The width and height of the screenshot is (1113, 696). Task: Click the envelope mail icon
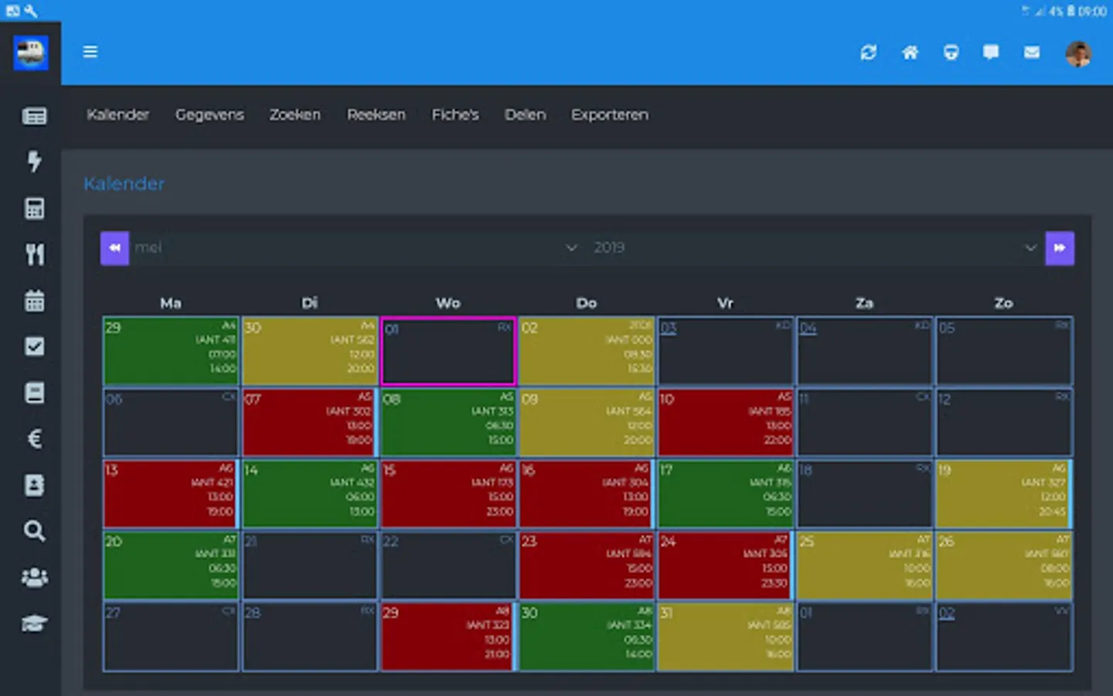pyautogui.click(x=1032, y=53)
